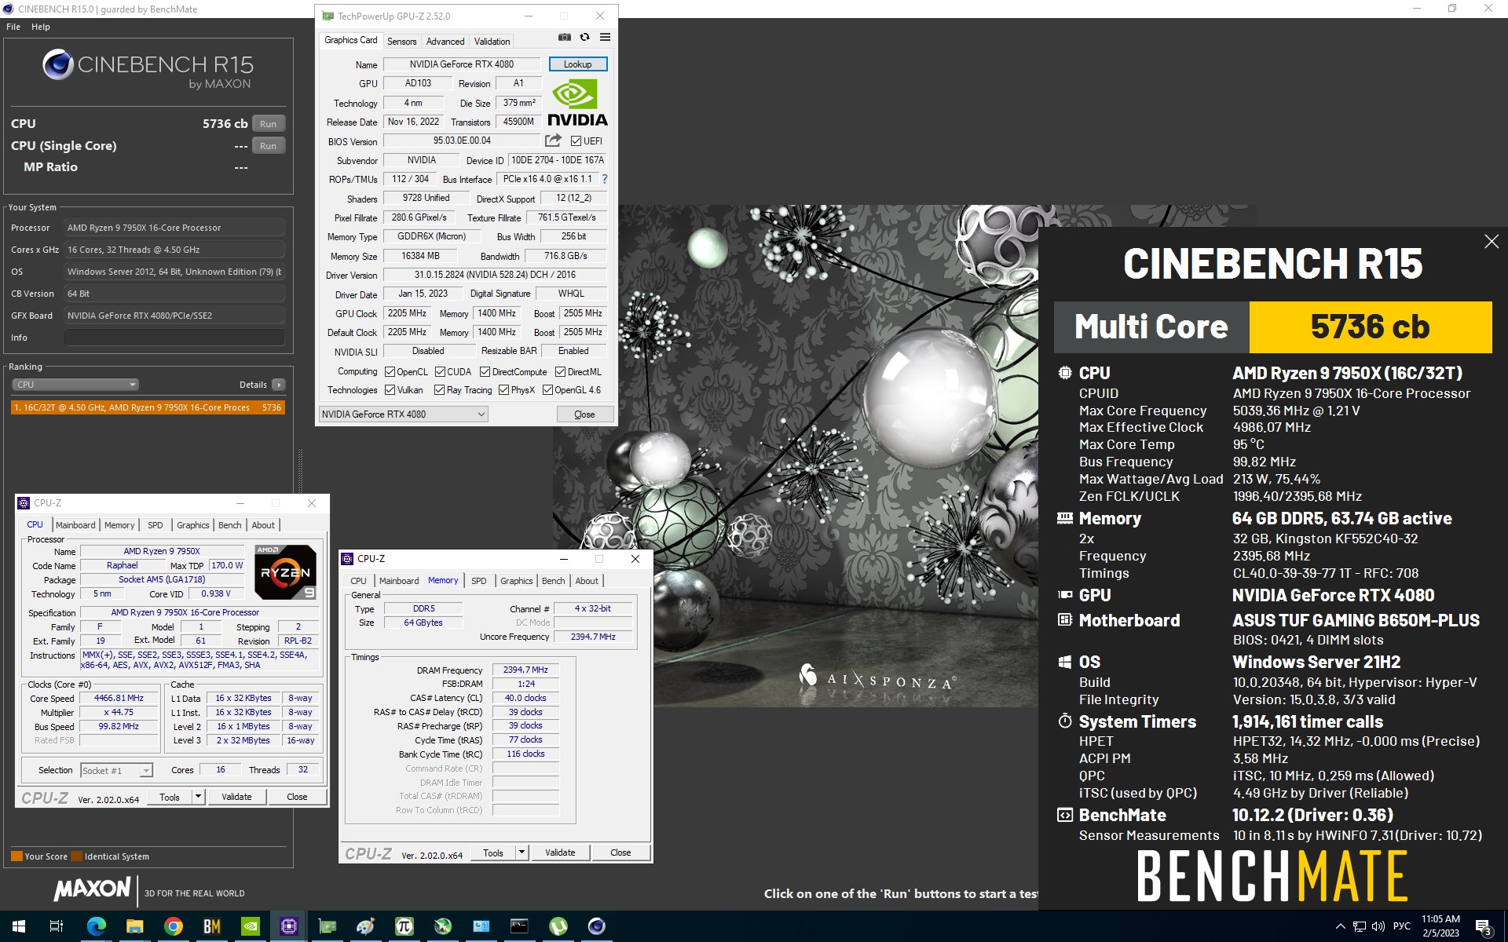Image resolution: width=1508 pixels, height=942 pixels.
Task: Launch Microsoft Edge from the taskbar
Action: [96, 926]
